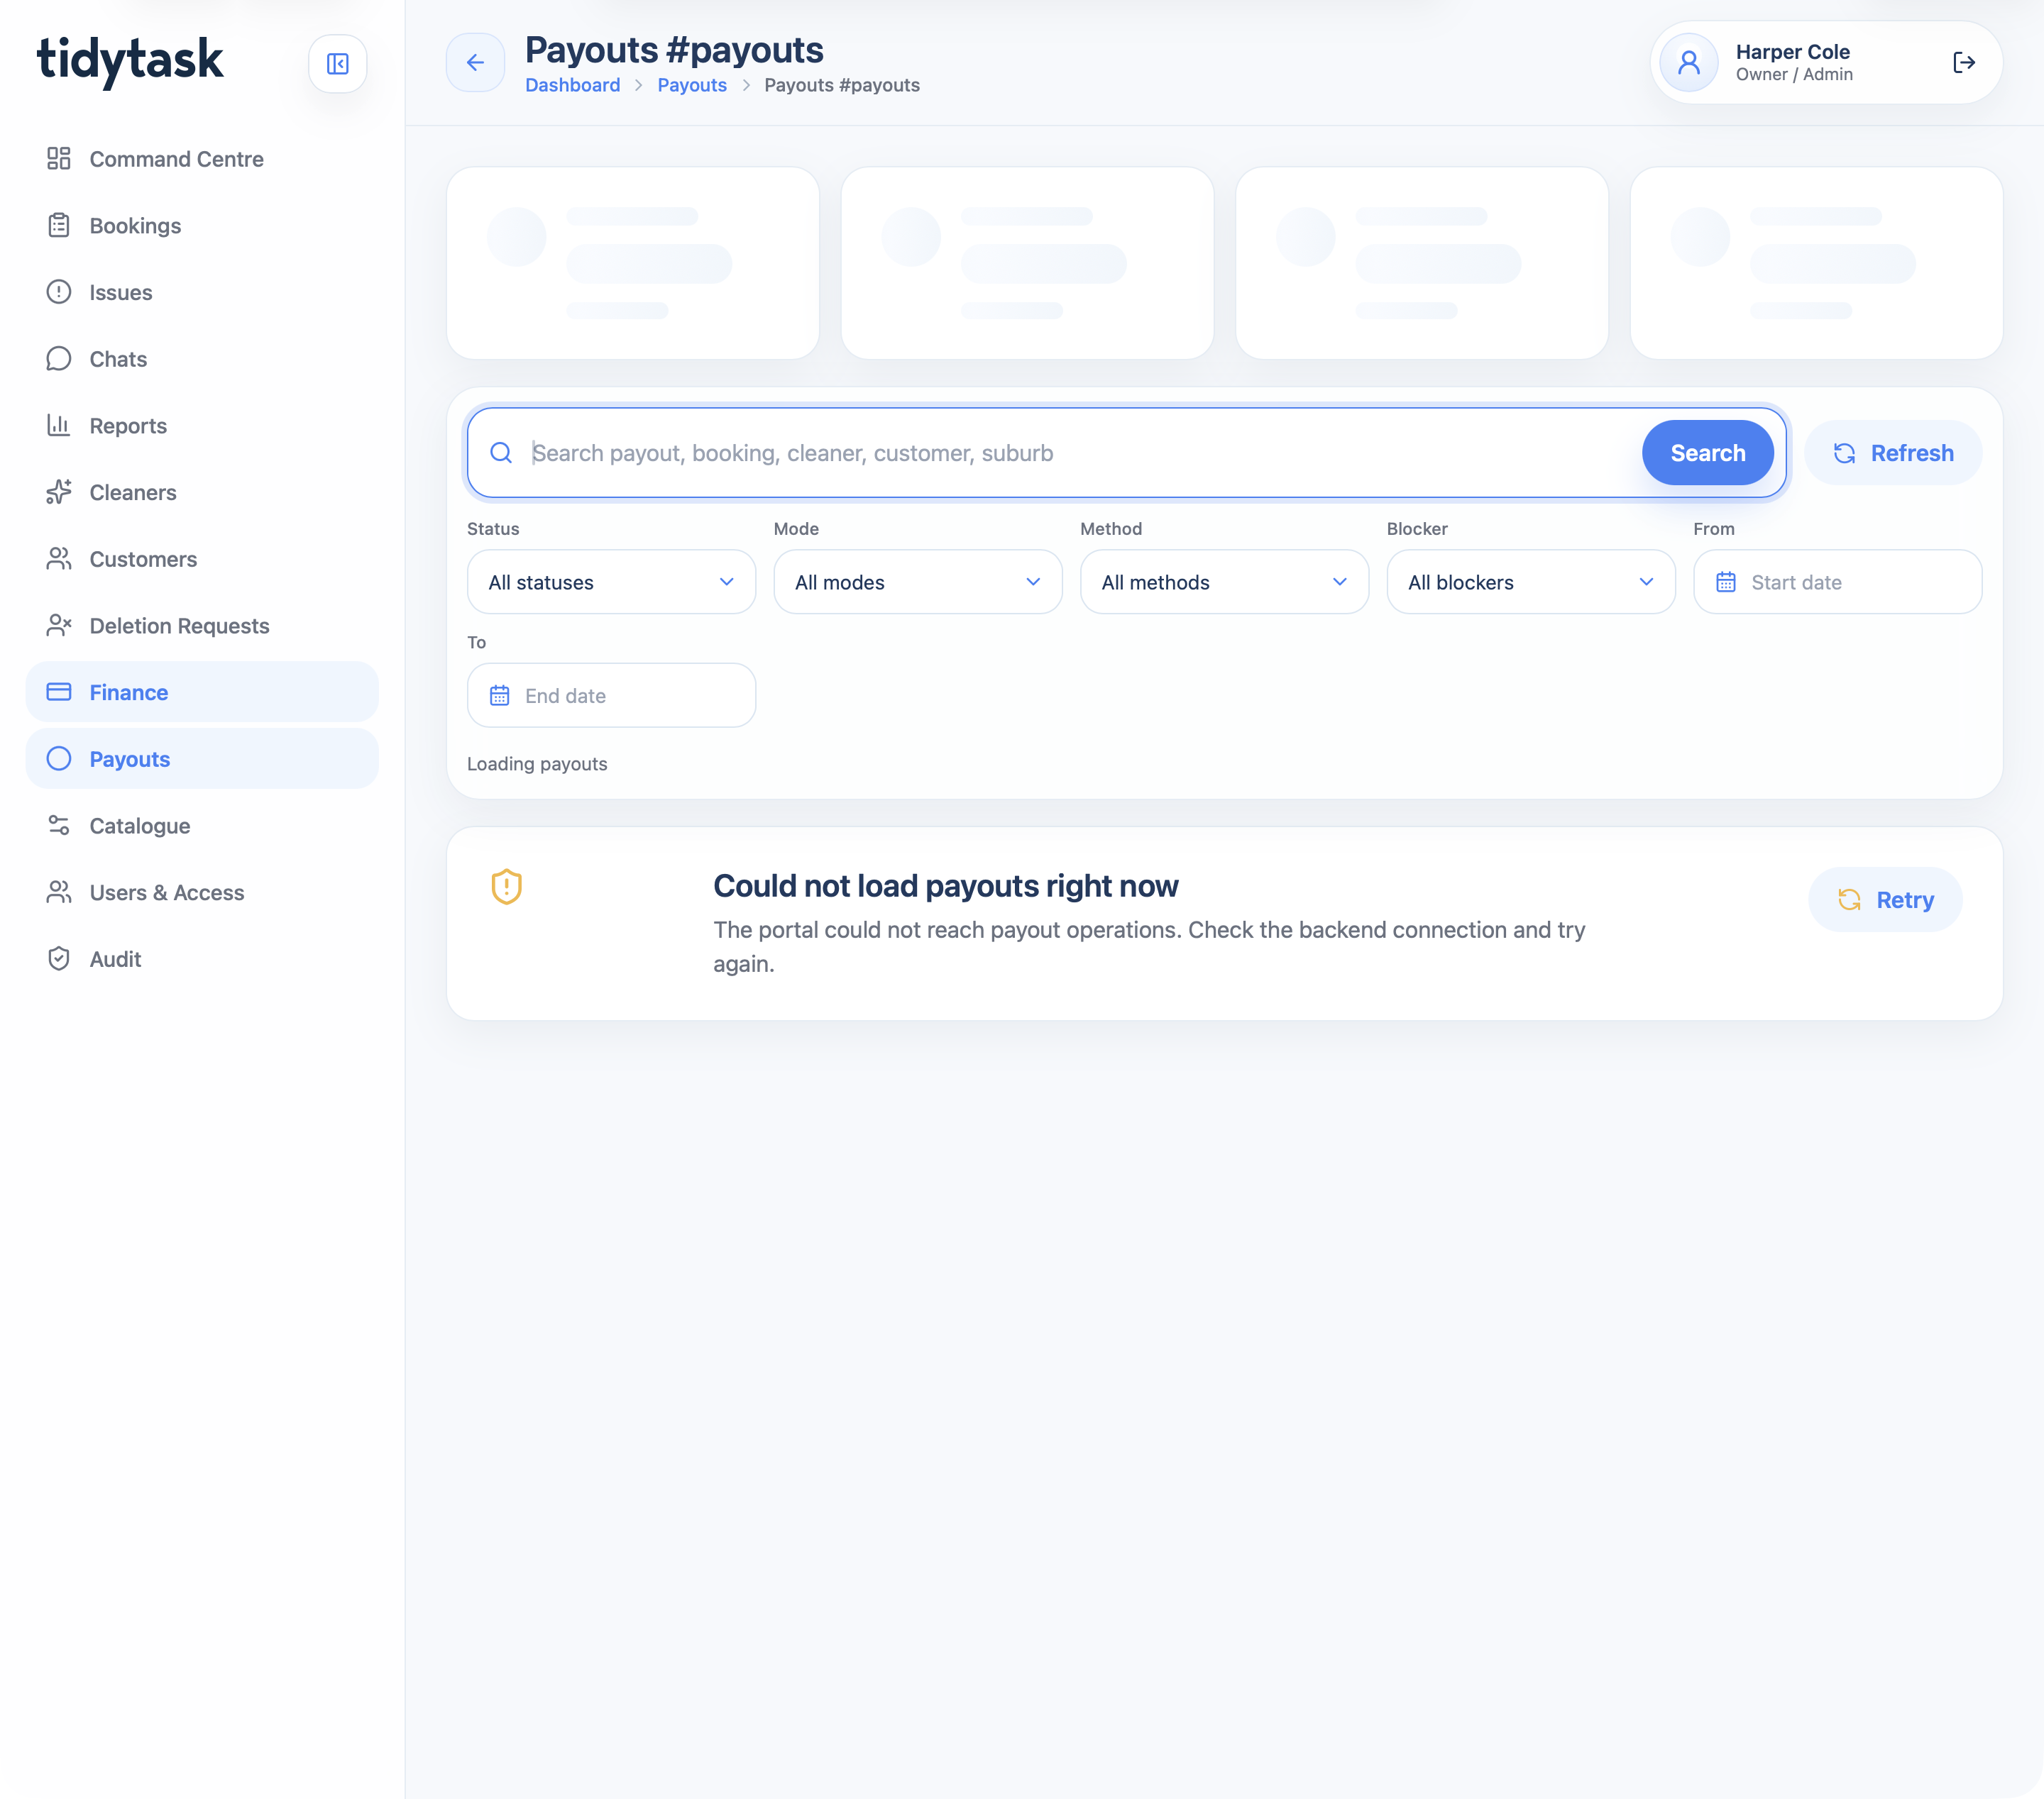Click the Command Centre grid icon
The width and height of the screenshot is (2044, 1799).
pyautogui.click(x=59, y=159)
